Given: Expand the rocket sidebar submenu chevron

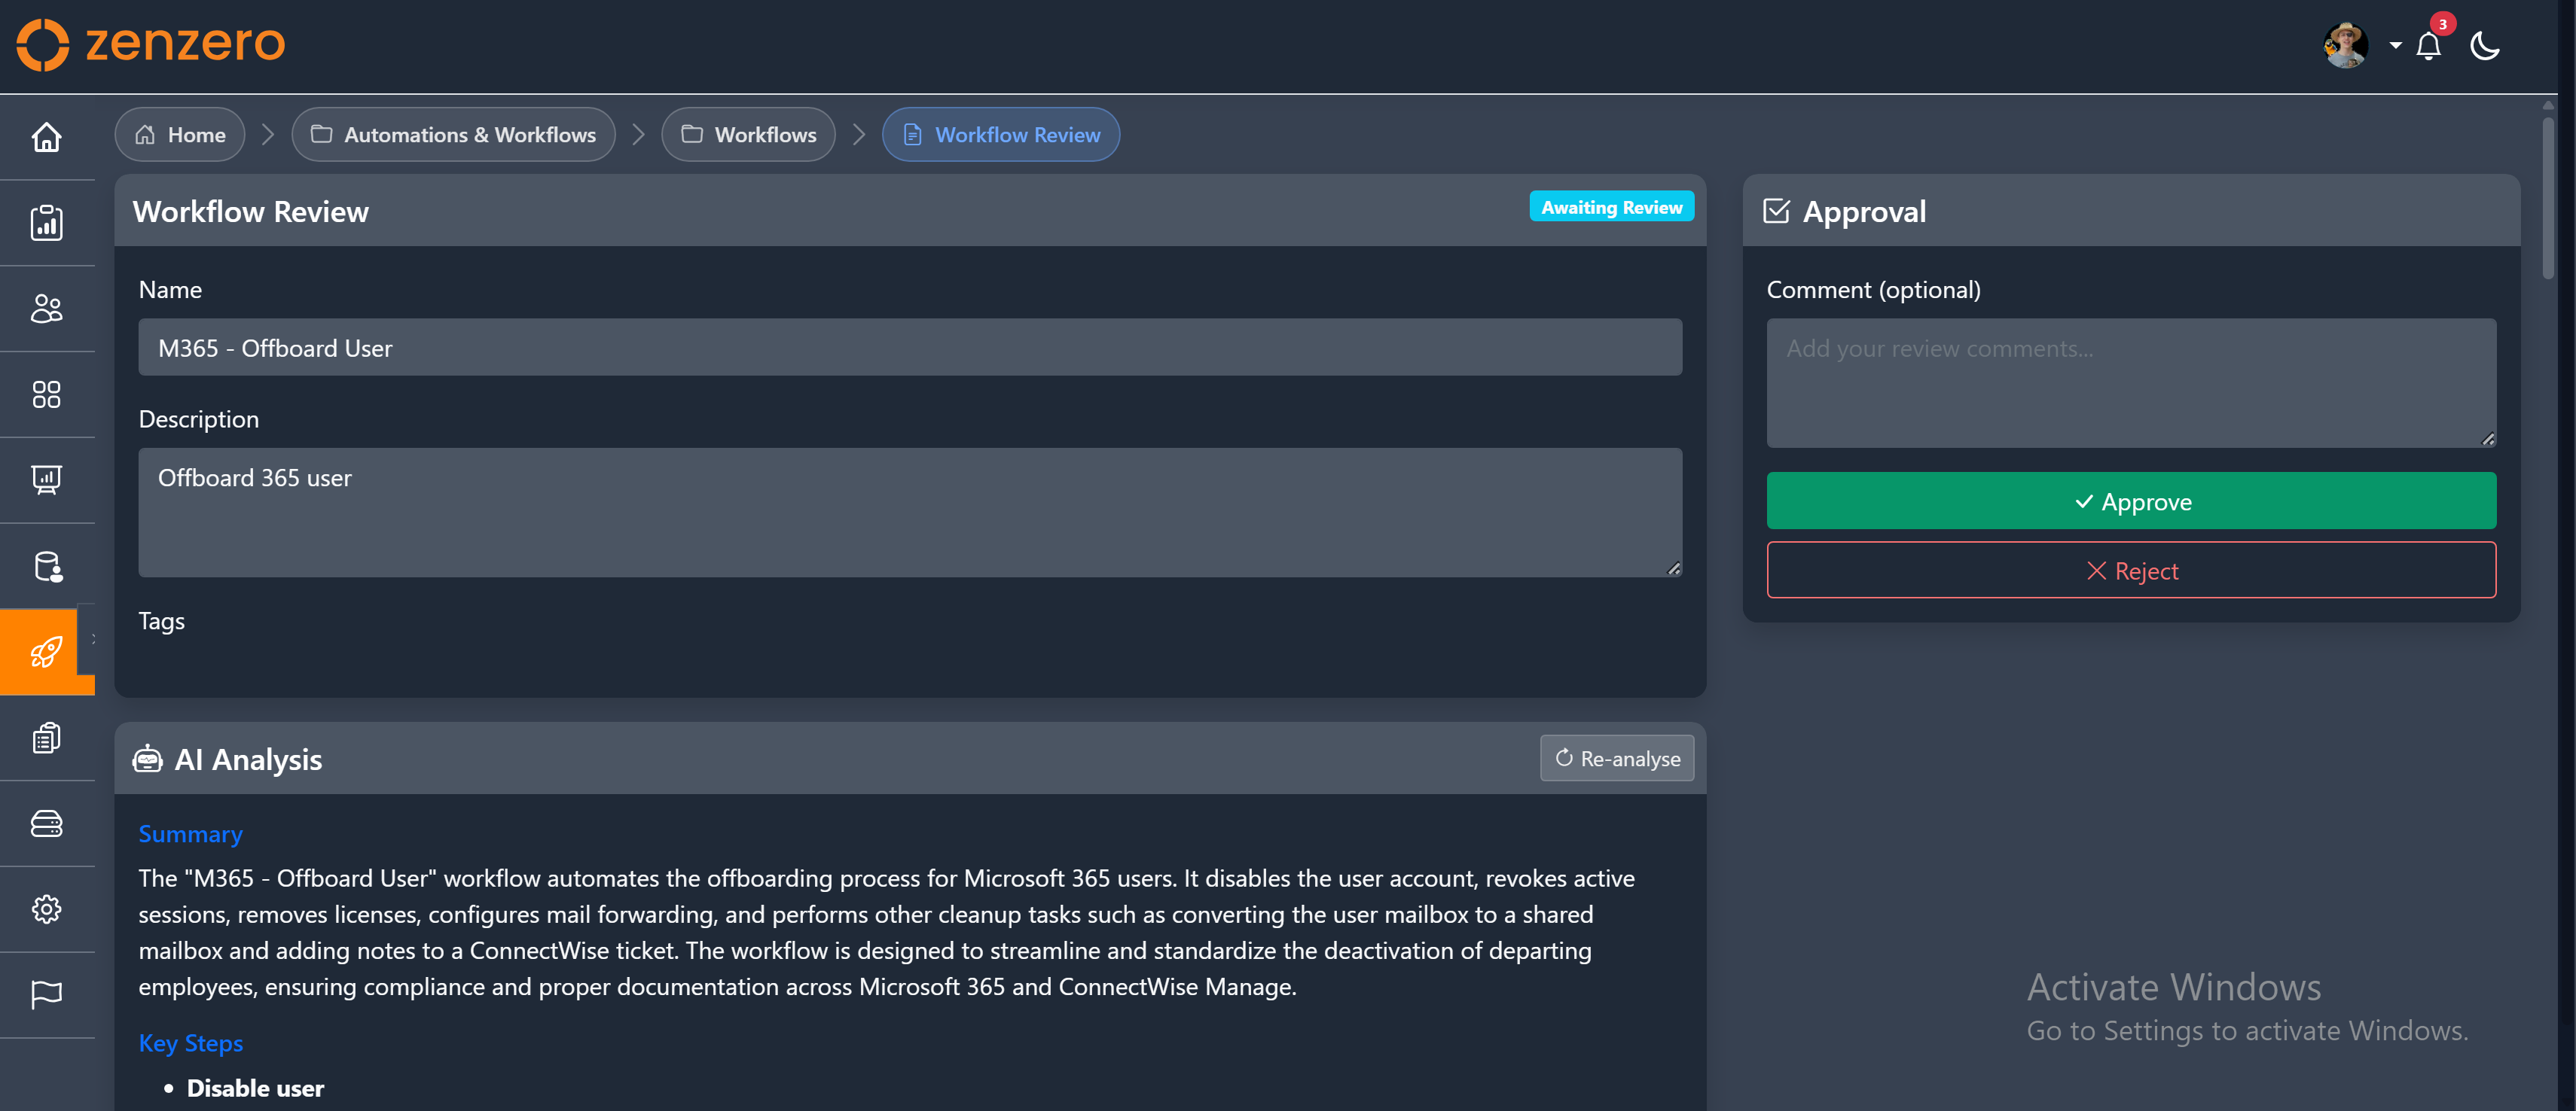Looking at the screenshot, I should pyautogui.click(x=93, y=638).
